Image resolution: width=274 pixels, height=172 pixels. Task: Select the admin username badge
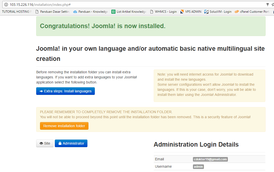[x=198, y=167]
